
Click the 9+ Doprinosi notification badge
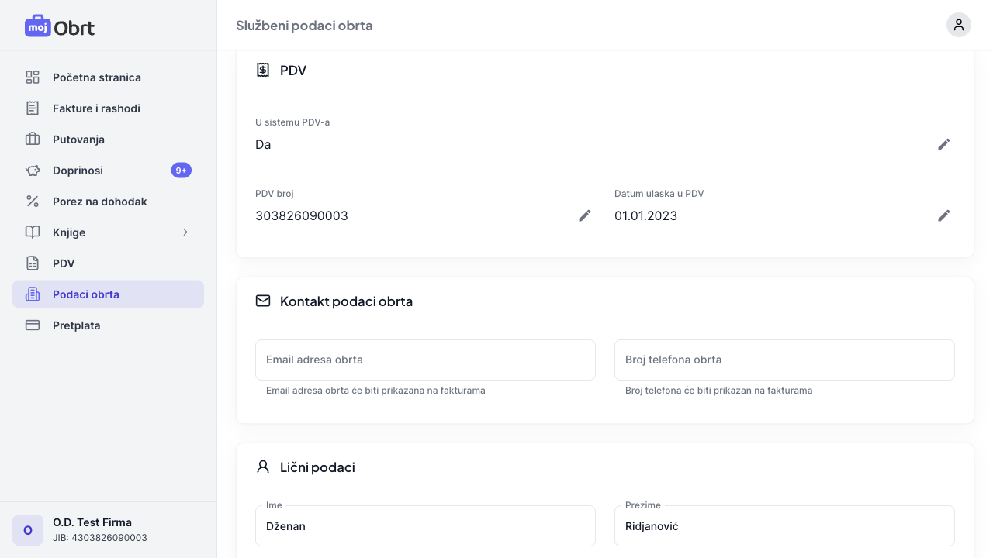pos(181,170)
